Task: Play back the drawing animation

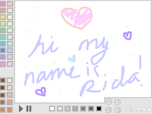Action: click(x=21, y=109)
